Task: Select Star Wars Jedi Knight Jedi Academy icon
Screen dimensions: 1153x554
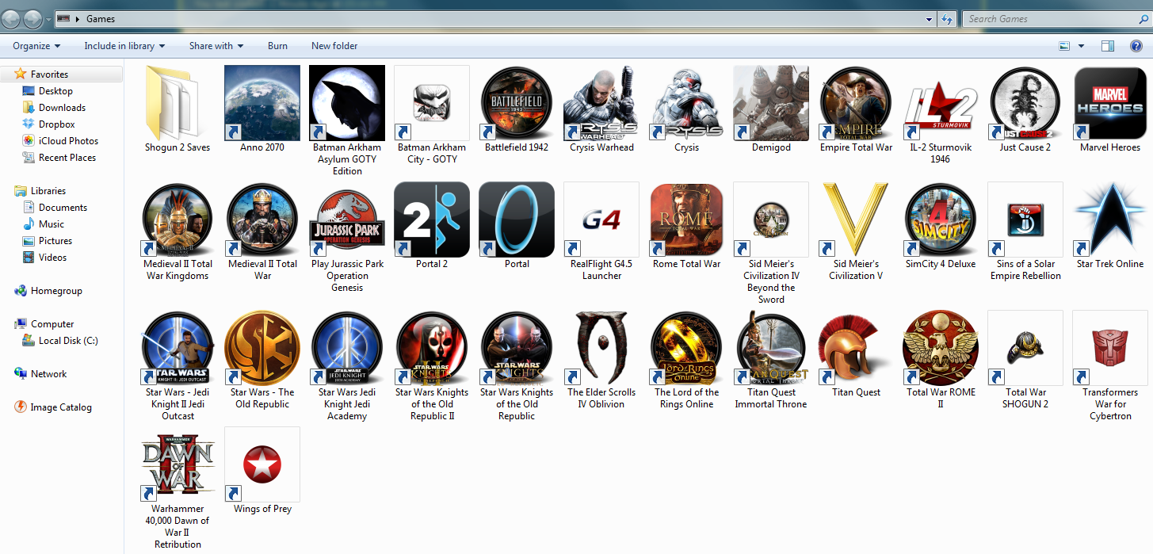Action: (347, 348)
